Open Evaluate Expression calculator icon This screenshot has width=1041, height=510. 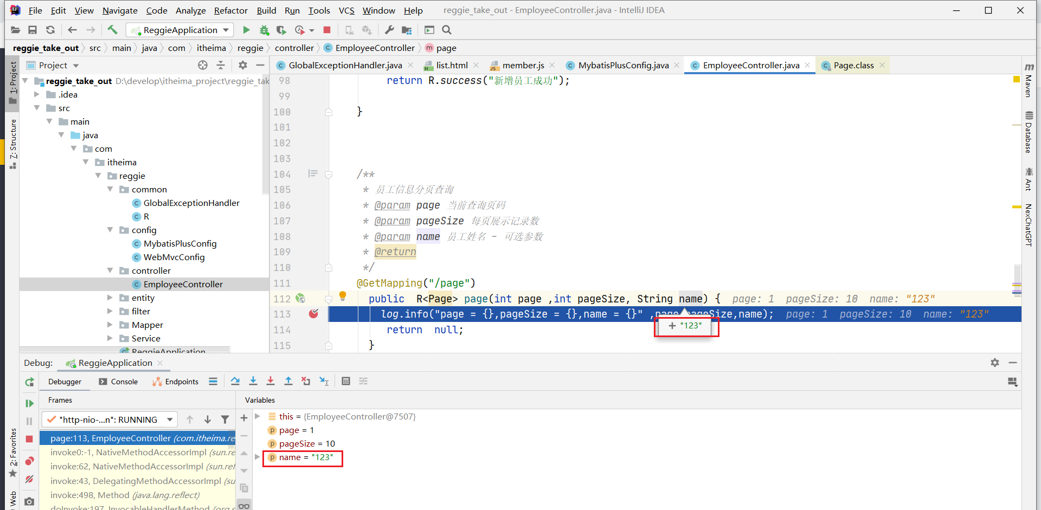[346, 382]
